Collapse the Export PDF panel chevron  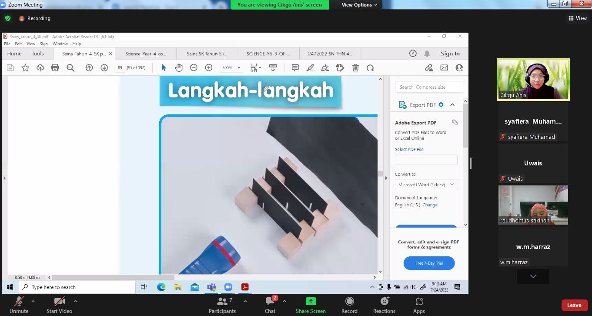coord(452,105)
